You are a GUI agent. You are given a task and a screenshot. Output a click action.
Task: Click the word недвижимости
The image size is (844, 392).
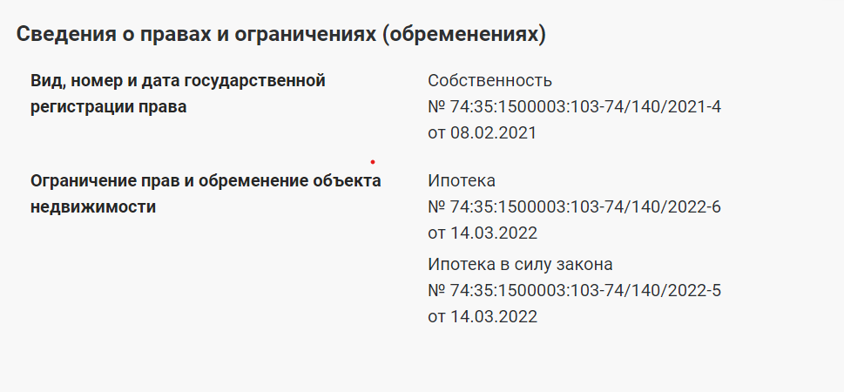93,206
